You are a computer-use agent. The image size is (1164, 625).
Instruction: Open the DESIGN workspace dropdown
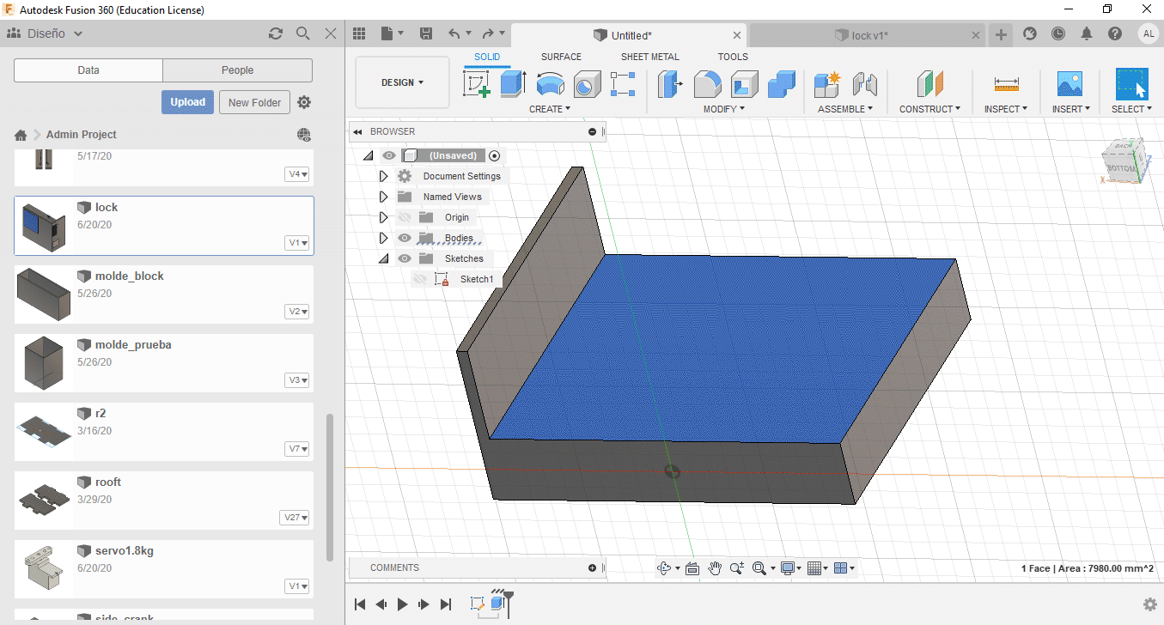(402, 82)
